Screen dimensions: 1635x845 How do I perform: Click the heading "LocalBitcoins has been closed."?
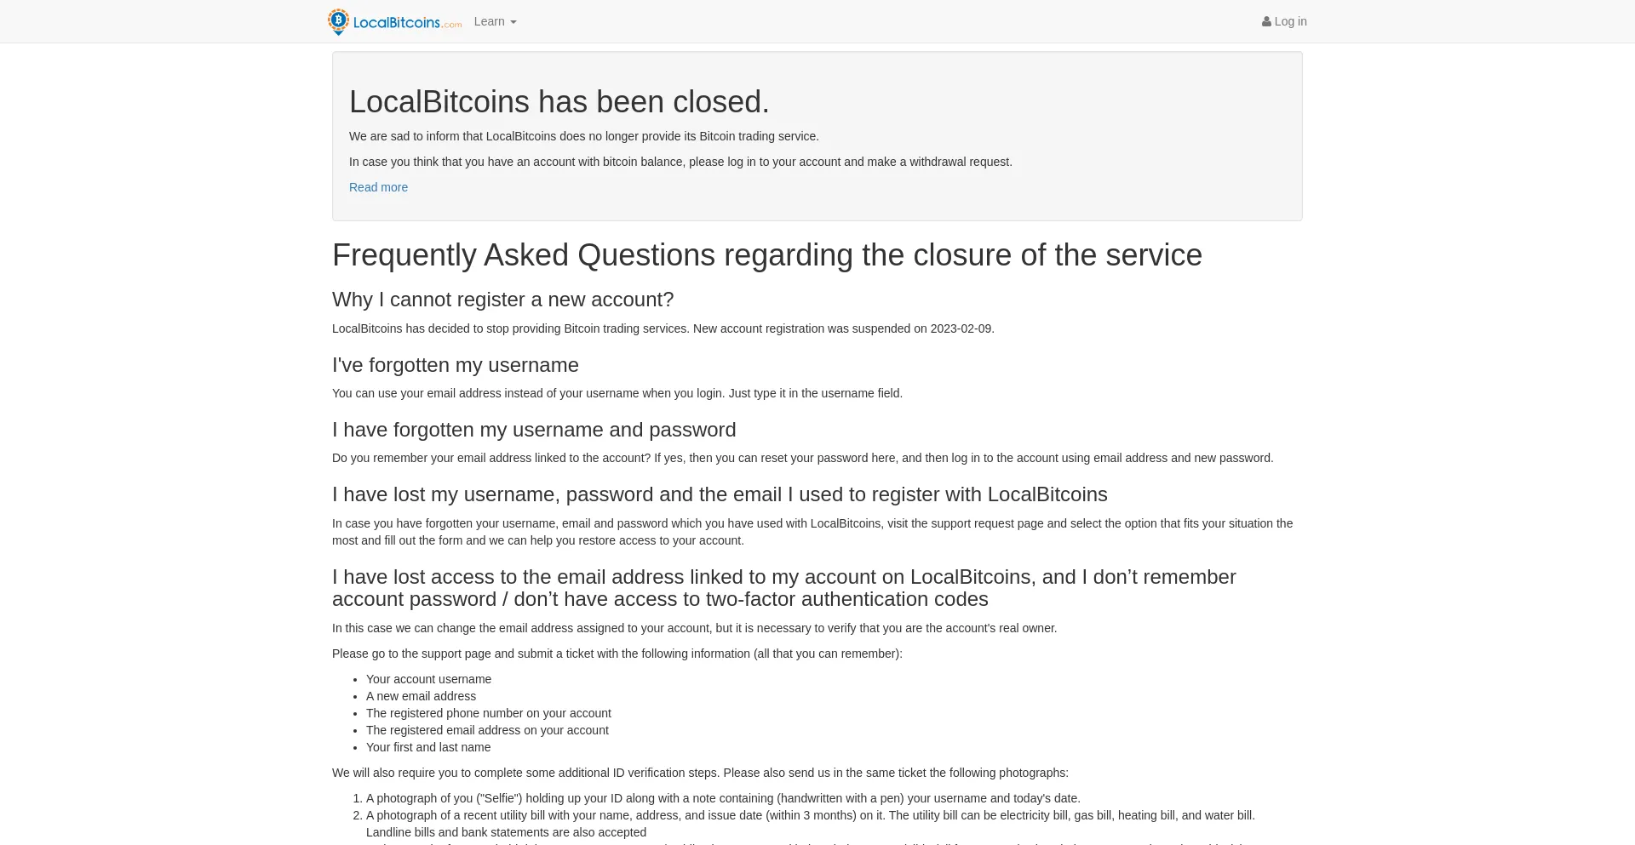559,101
